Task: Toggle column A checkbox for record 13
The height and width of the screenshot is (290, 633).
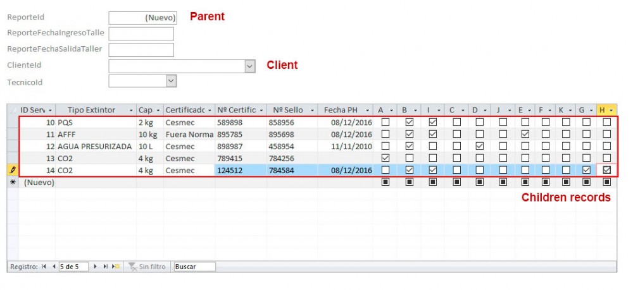Action: pyautogui.click(x=385, y=158)
